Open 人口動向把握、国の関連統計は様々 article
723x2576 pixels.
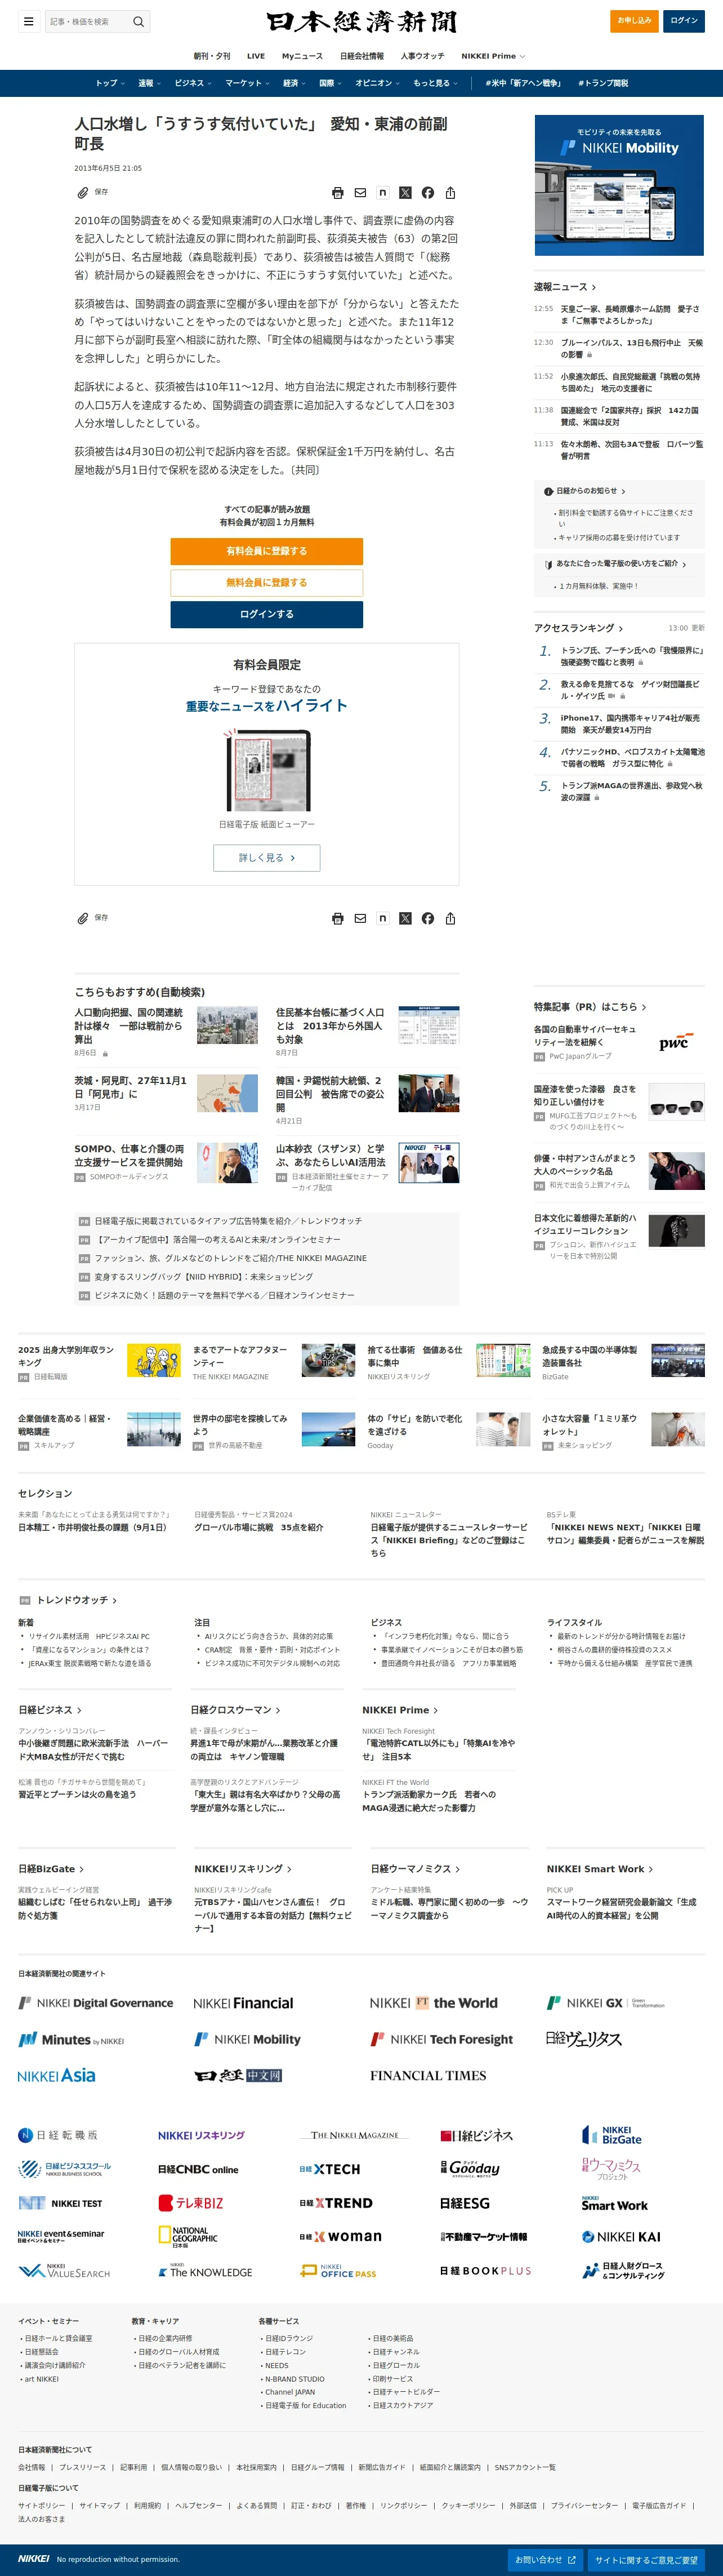coord(129,1026)
